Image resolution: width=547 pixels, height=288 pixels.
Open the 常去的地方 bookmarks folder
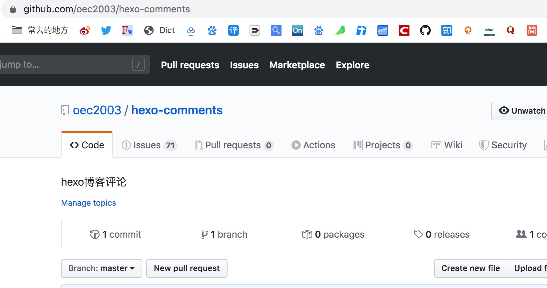(40, 31)
